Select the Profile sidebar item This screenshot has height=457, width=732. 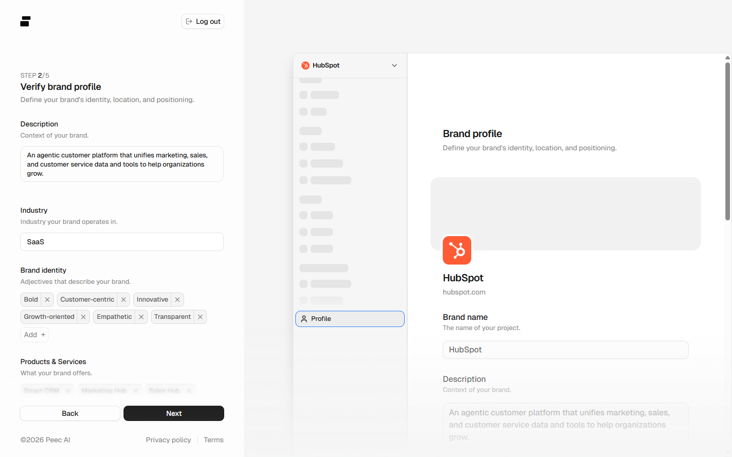(350, 319)
